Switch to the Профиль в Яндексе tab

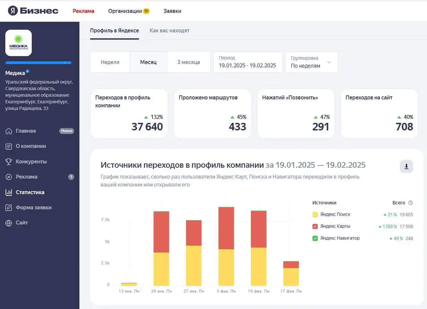click(114, 30)
